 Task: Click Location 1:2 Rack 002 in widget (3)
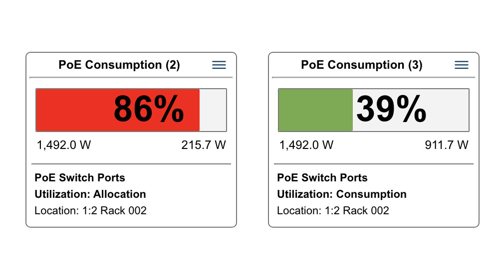point(333,211)
